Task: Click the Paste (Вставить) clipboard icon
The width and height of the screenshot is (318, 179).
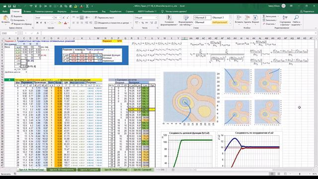Action: coord(5,18)
